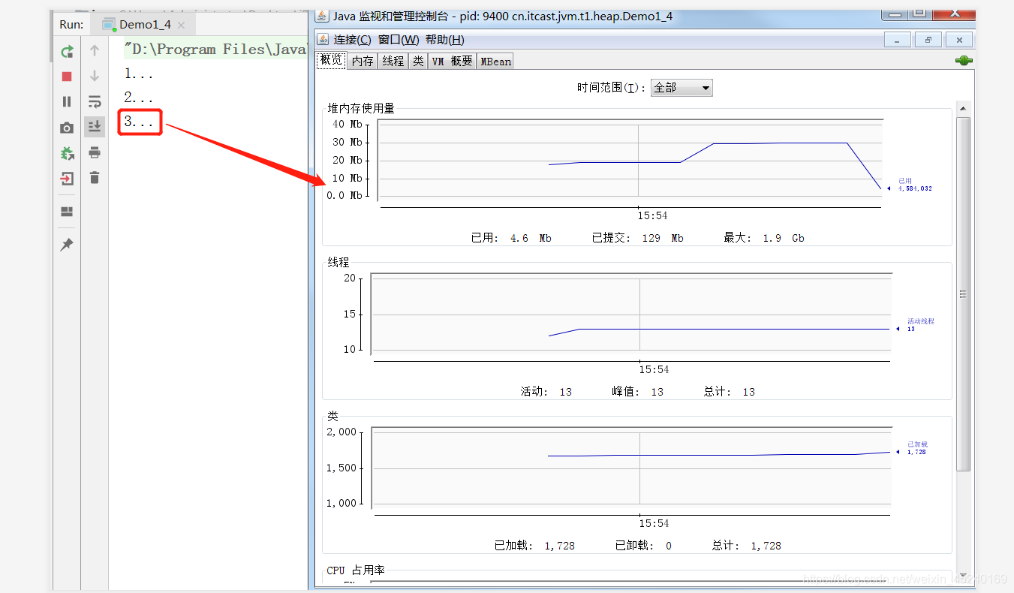Click the Rerun Demo1_4 green arrow icon
This screenshot has height=593, width=1014.
coord(67,51)
